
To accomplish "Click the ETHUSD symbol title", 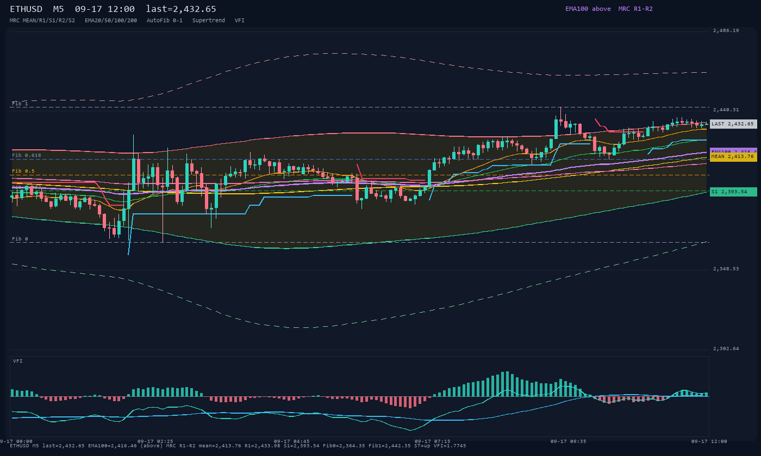I will click(x=26, y=9).
